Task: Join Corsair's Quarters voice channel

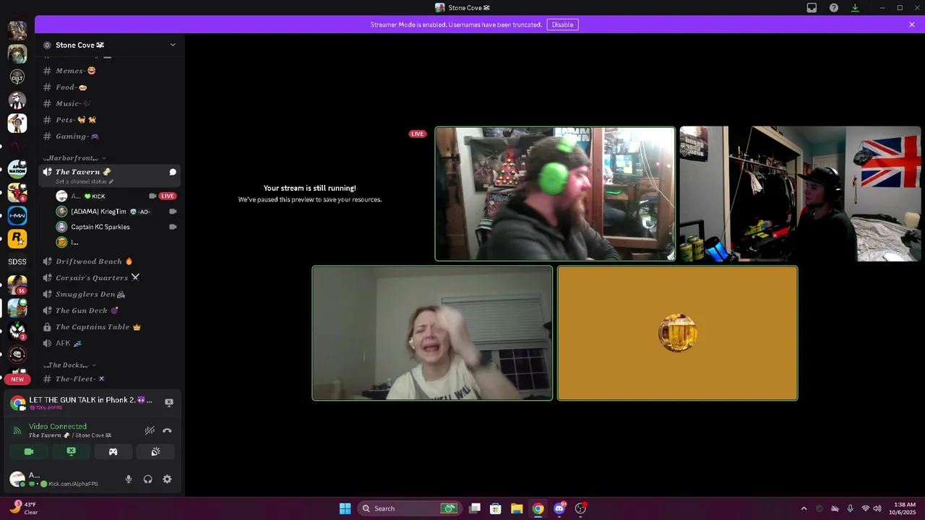Action: tap(109, 277)
